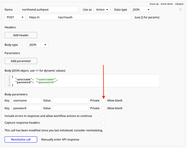This screenshot has height=148, width=187.
Task: Enable Allow blank for username
Action: pyautogui.click(x=125, y=100)
